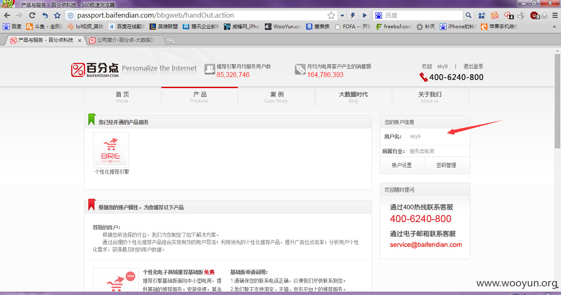Click the address bar URL field
The image size is (561, 295).
201,16
